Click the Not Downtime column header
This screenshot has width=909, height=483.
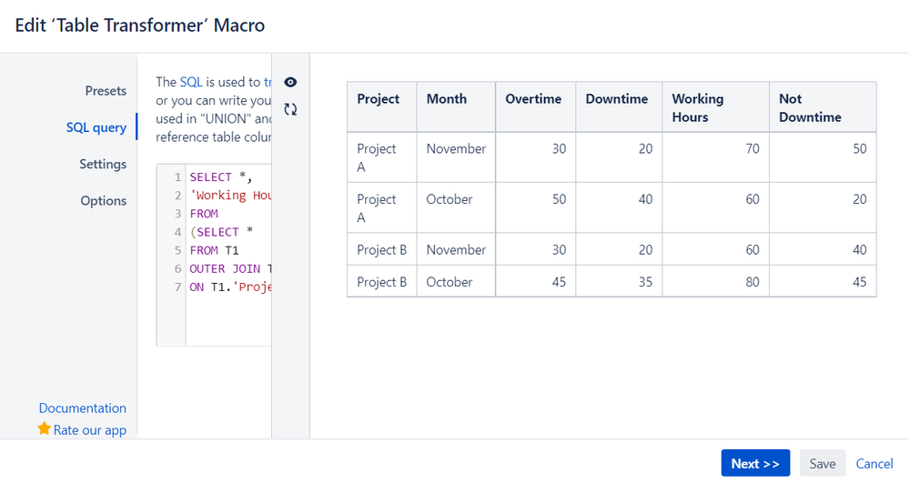click(810, 107)
